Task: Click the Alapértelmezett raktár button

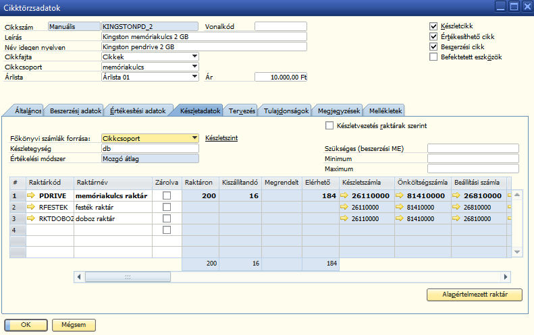Action: (475, 295)
